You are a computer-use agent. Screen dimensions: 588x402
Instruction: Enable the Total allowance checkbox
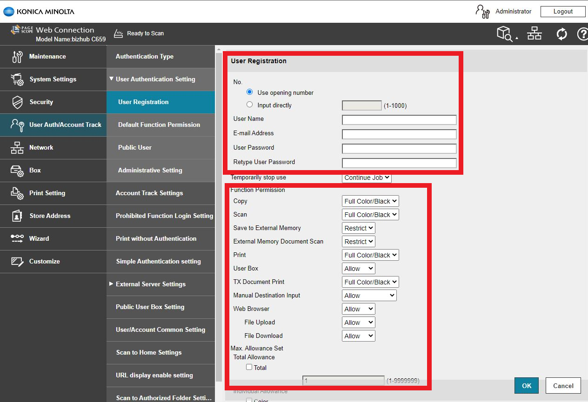[249, 367]
